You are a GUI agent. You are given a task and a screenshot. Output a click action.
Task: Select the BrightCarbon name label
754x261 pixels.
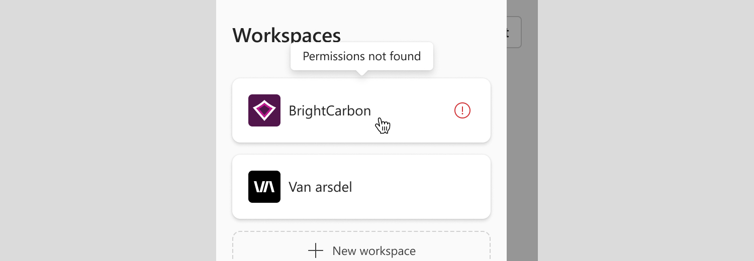coord(330,110)
